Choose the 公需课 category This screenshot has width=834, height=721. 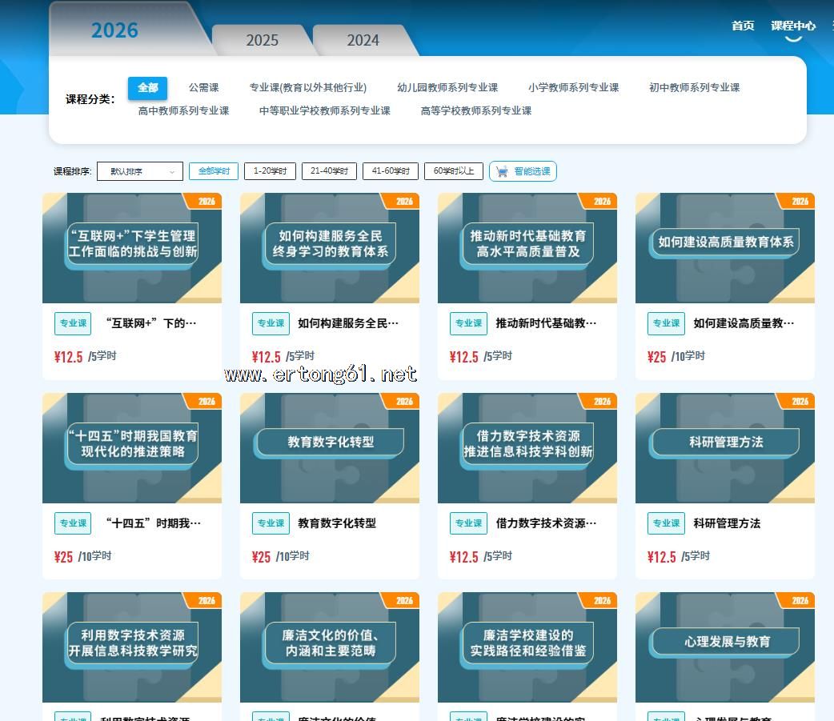(x=203, y=88)
